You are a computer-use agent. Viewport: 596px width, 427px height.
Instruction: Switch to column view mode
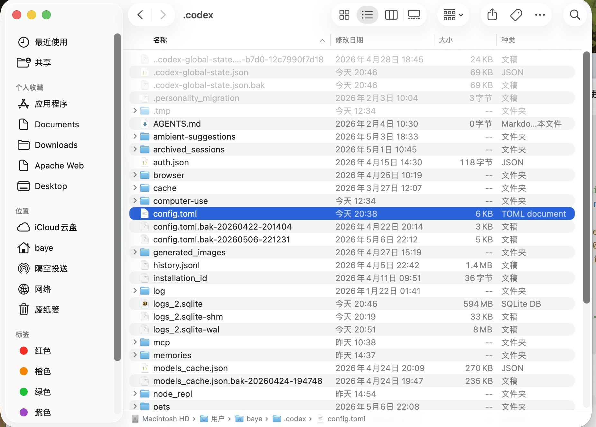[x=391, y=15]
